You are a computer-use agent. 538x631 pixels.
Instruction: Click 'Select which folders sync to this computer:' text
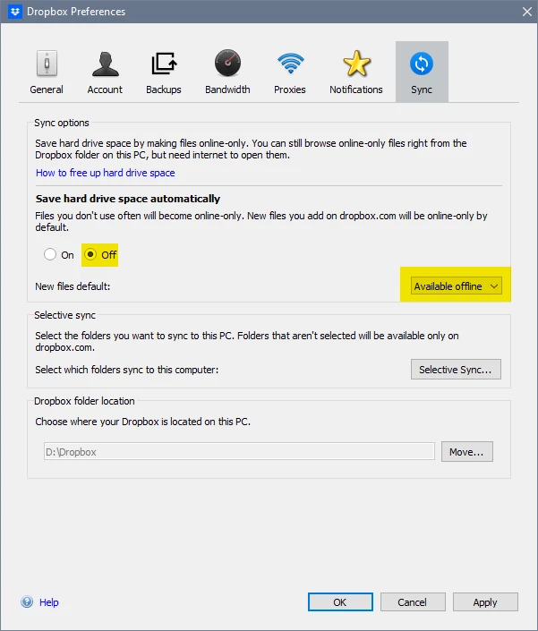[127, 370]
